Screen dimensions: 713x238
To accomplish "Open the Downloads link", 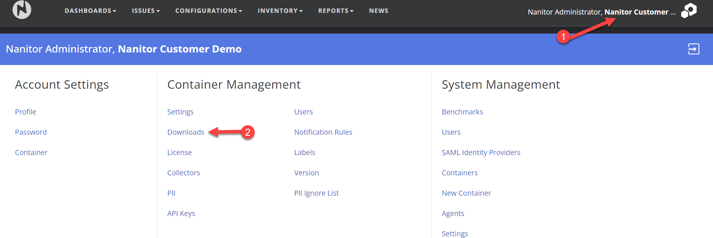I will point(186,132).
